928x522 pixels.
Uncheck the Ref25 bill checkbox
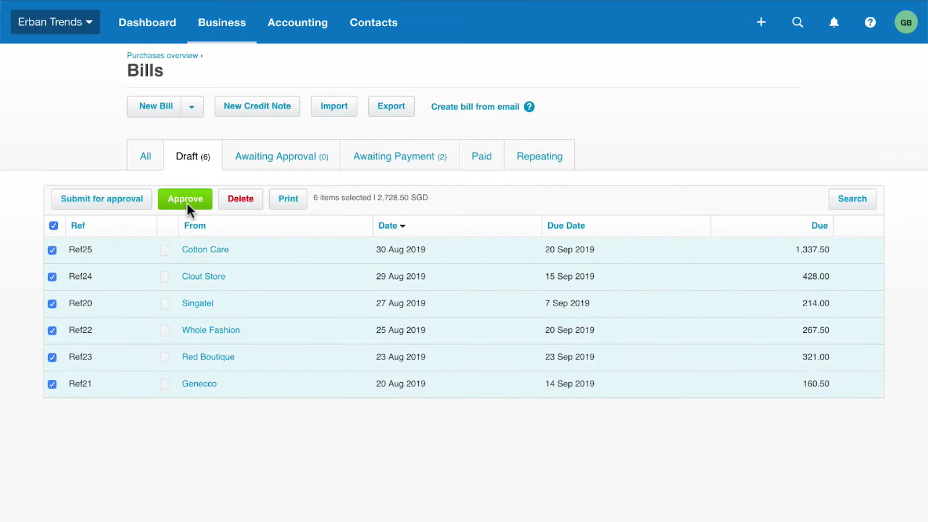coord(52,250)
